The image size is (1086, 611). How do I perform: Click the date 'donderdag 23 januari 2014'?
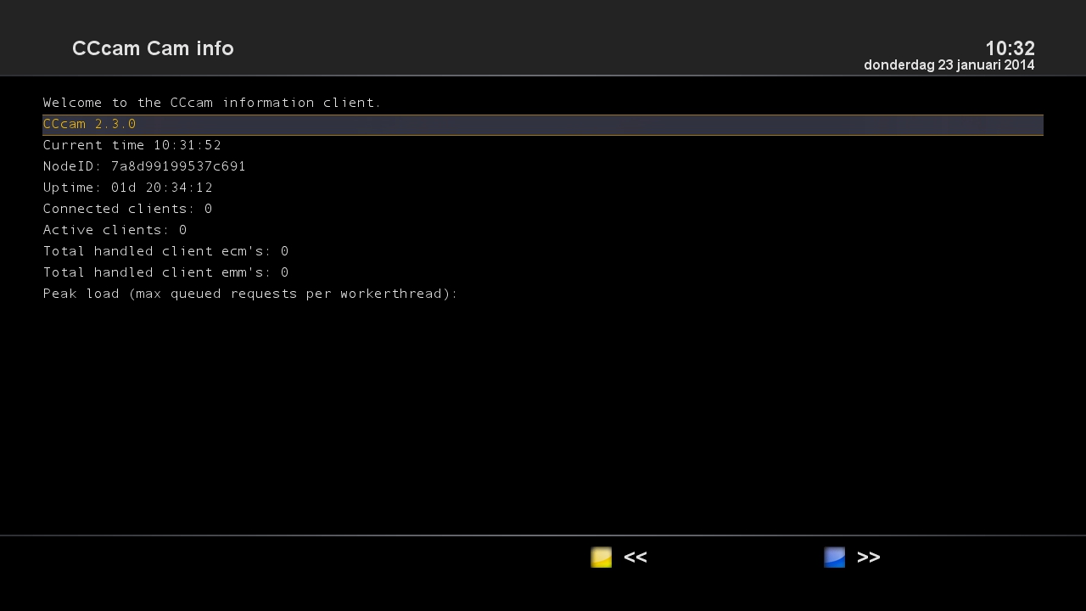949,65
